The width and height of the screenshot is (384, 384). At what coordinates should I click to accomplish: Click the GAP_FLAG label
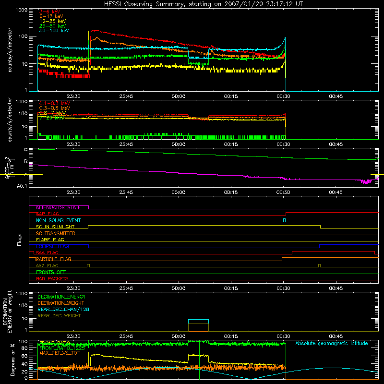pos(47,214)
